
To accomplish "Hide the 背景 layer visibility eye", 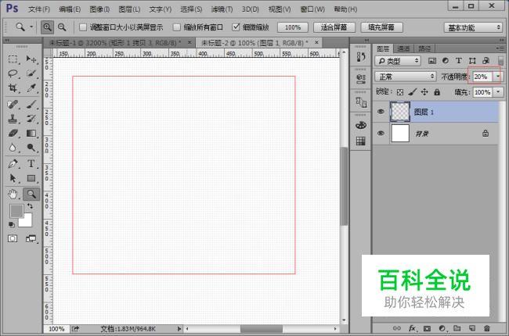I will [x=381, y=133].
